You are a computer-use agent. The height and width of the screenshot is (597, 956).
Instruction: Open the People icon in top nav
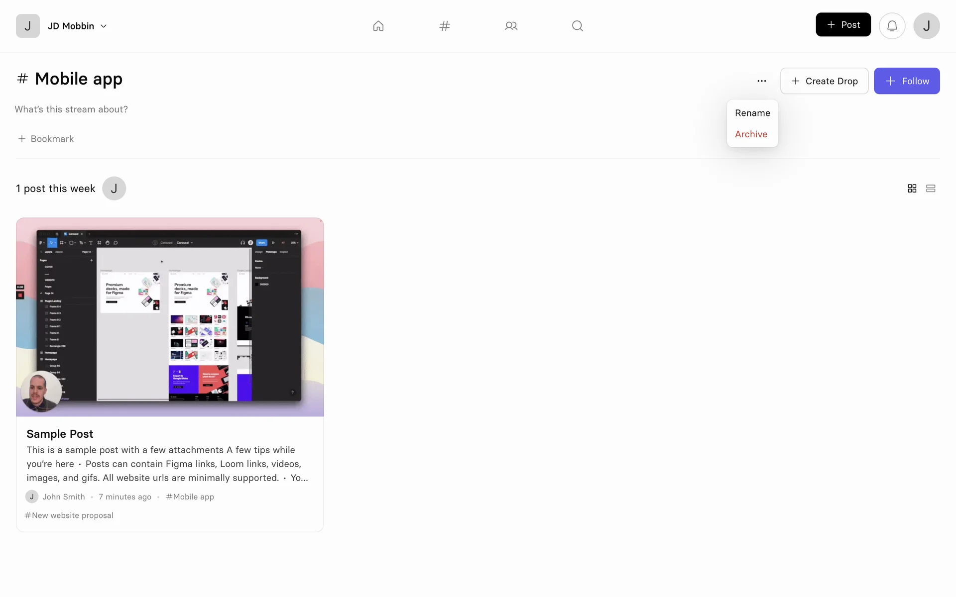click(511, 26)
